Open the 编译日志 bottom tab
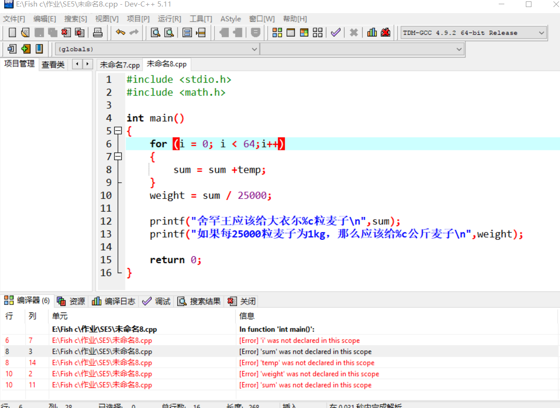The height and width of the screenshot is (408, 560). click(114, 302)
